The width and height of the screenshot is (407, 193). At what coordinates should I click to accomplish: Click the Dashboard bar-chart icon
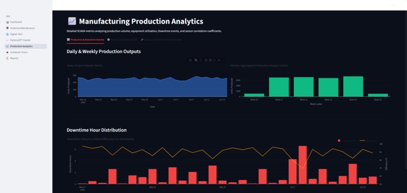pyautogui.click(x=7, y=22)
